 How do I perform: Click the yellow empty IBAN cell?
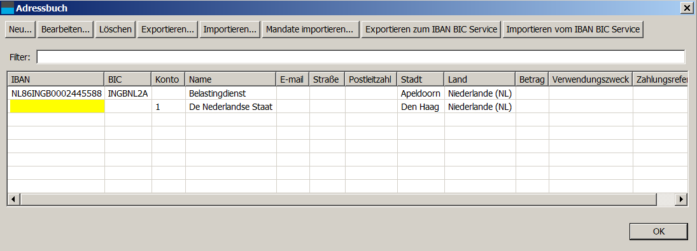click(x=57, y=107)
